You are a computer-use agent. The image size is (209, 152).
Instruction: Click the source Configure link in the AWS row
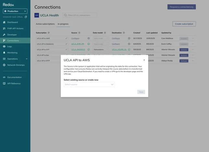75,38
